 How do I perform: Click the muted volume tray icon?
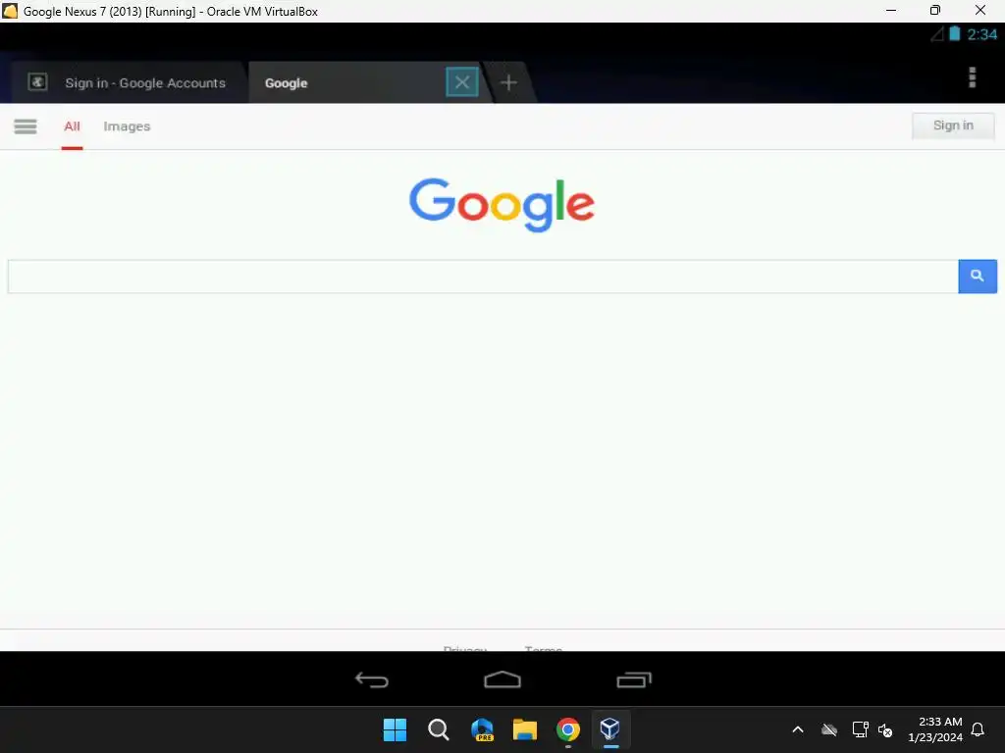(885, 729)
